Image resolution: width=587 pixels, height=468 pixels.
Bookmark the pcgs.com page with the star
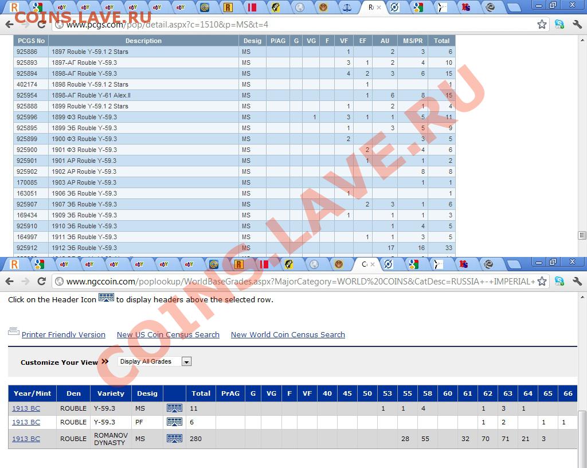coord(542,25)
